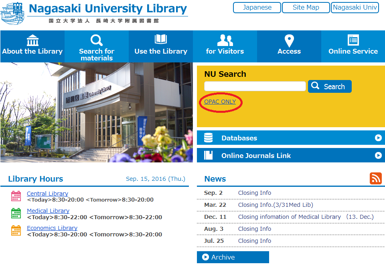The width and height of the screenshot is (385, 266).
Task: Click the Japanese subtitle under the library title
Action: click(104, 21)
